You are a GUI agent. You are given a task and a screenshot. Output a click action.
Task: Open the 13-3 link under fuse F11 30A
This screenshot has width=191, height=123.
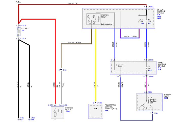[x=142, y=23]
